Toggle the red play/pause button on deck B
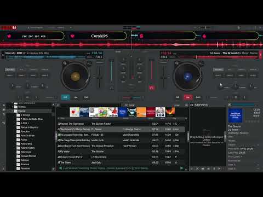Image resolution: width=263 pixels, height=197 pixels. tap(188, 97)
